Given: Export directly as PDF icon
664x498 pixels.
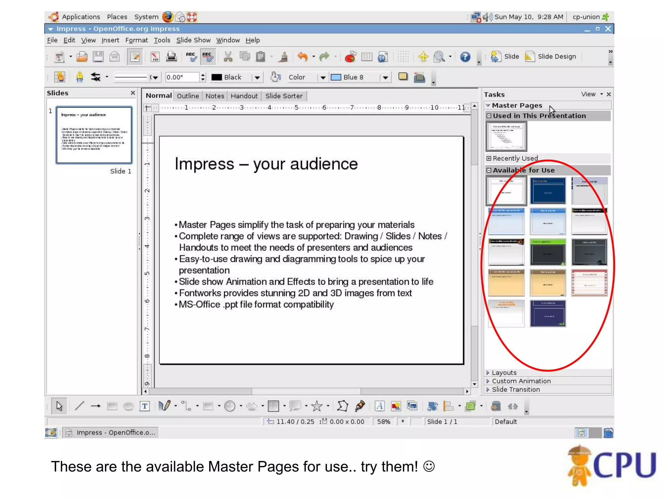Looking at the screenshot, I should point(155,57).
